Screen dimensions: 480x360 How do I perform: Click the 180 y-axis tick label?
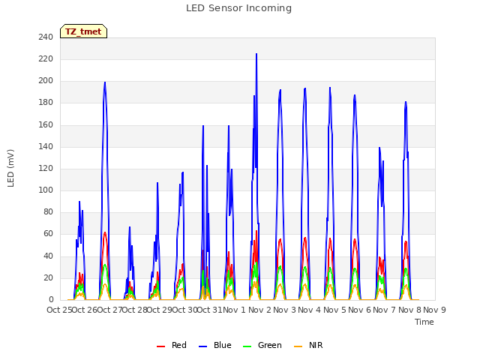coord(46,103)
